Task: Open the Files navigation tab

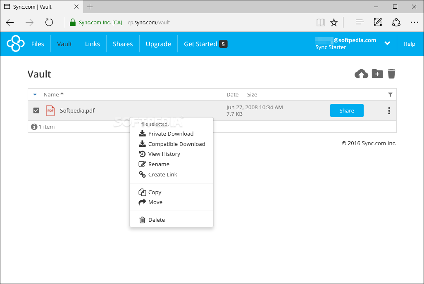Action: [38, 44]
